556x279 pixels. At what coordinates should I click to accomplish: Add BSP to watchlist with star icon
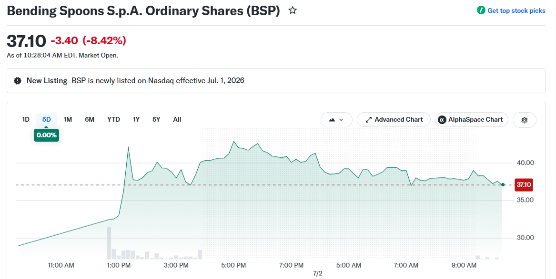(x=293, y=10)
